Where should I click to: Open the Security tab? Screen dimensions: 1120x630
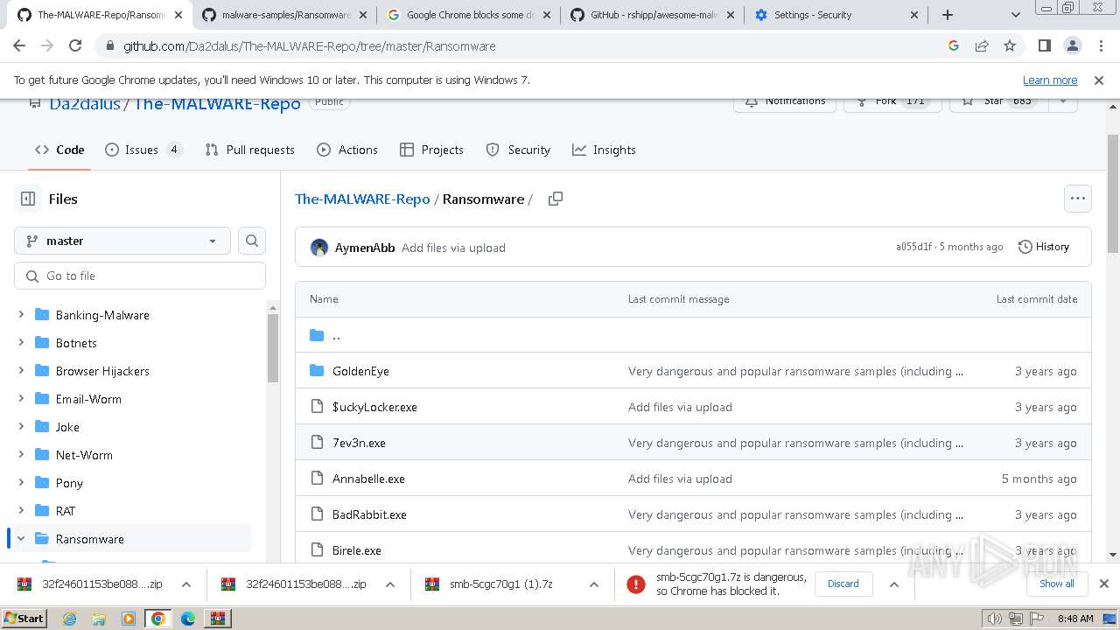(518, 150)
